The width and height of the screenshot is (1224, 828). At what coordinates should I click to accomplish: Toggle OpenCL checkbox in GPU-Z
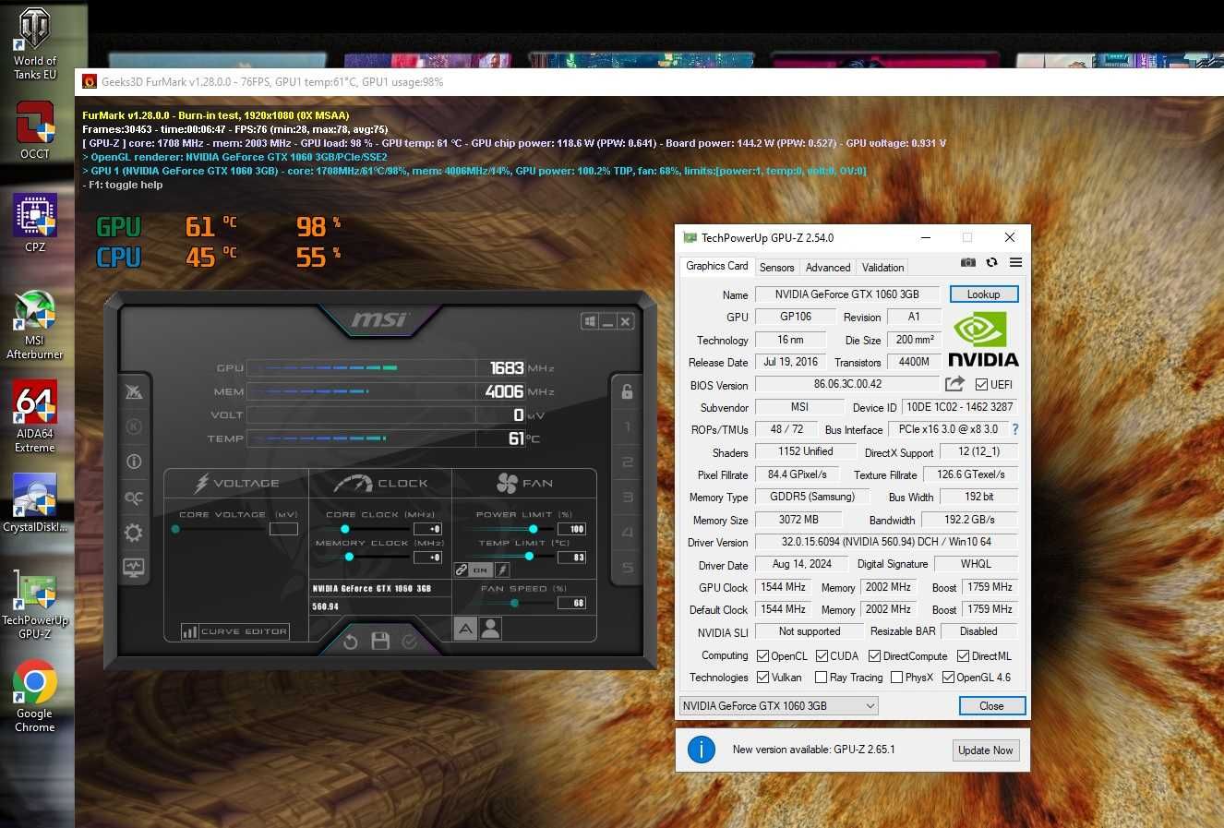click(762, 656)
